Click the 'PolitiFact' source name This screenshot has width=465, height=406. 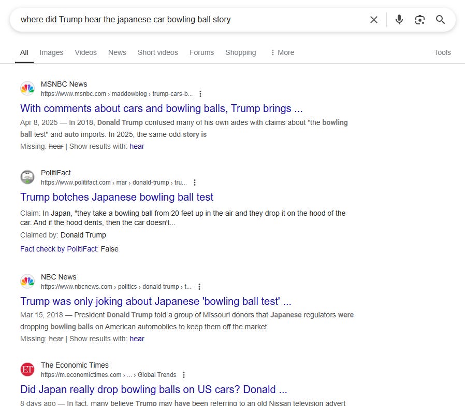pos(56,173)
